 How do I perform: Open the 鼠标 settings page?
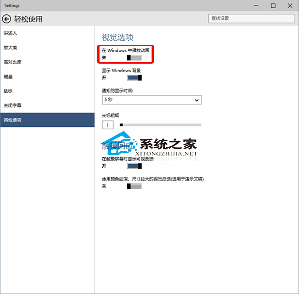(47, 91)
